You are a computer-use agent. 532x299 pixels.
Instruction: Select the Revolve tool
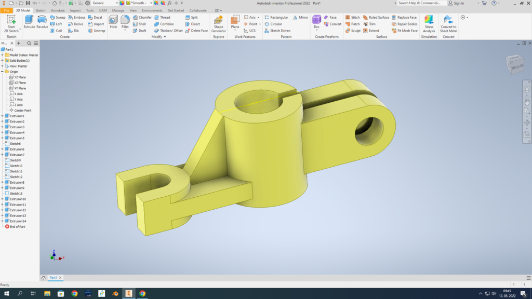click(42, 22)
